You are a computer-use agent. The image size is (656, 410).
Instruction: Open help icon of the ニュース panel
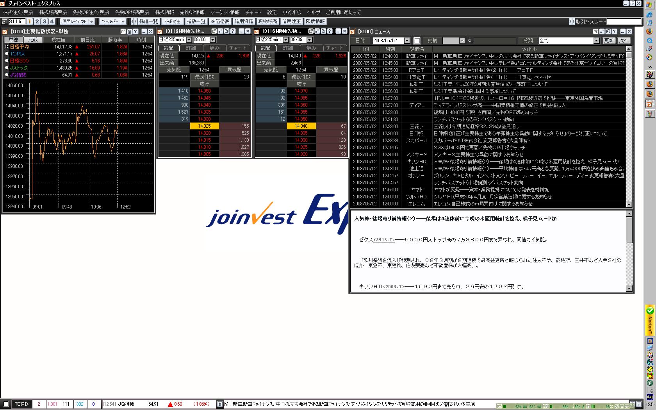(614, 32)
